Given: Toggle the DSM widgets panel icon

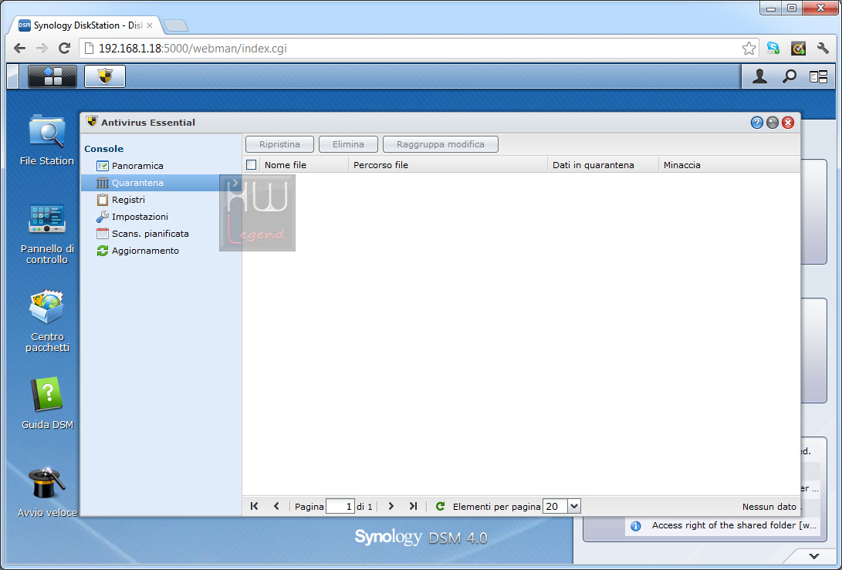Looking at the screenshot, I should [x=818, y=77].
